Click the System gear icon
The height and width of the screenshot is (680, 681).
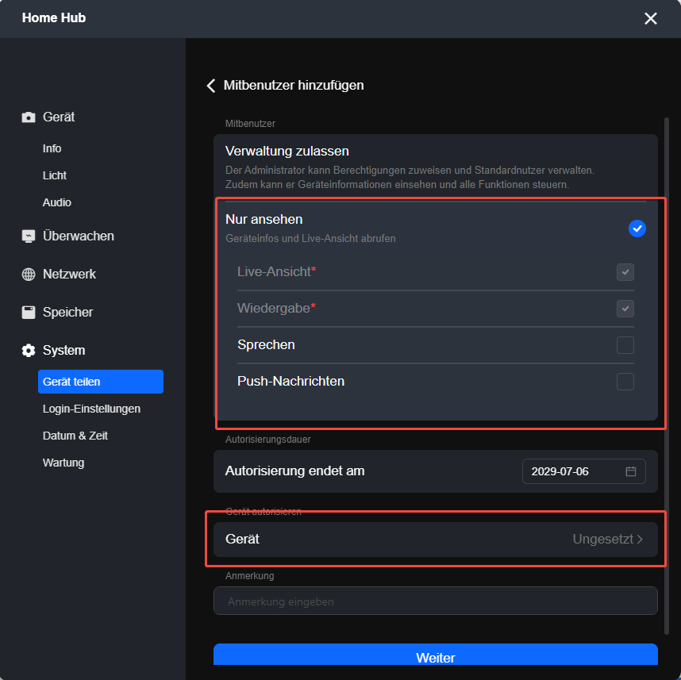tap(29, 351)
